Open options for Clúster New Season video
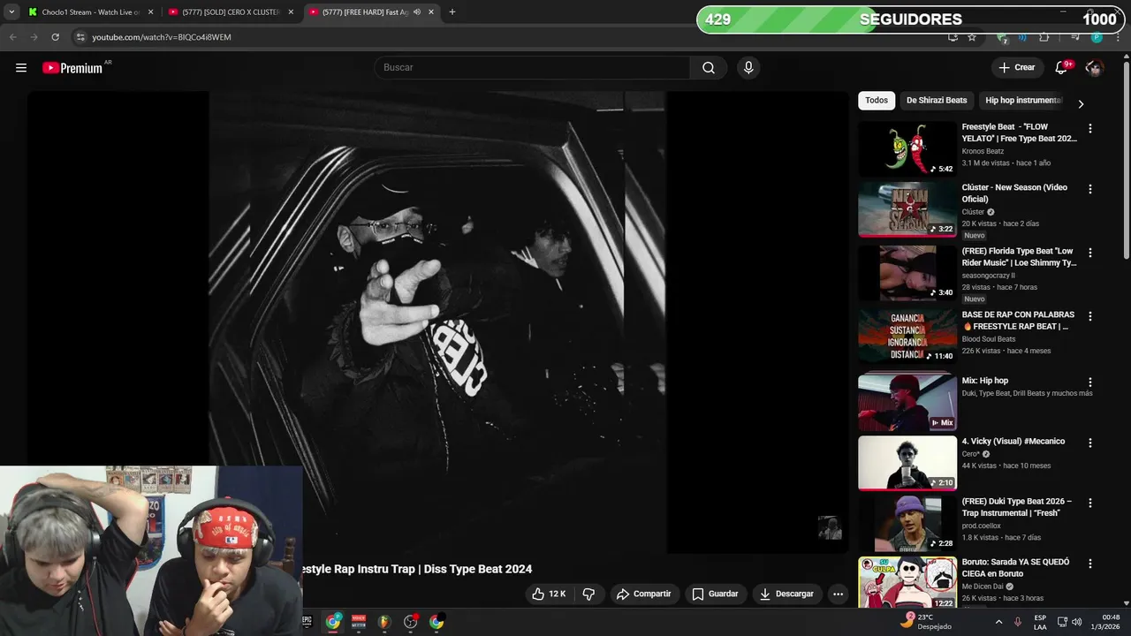The height and width of the screenshot is (636, 1131). pyautogui.click(x=1089, y=189)
